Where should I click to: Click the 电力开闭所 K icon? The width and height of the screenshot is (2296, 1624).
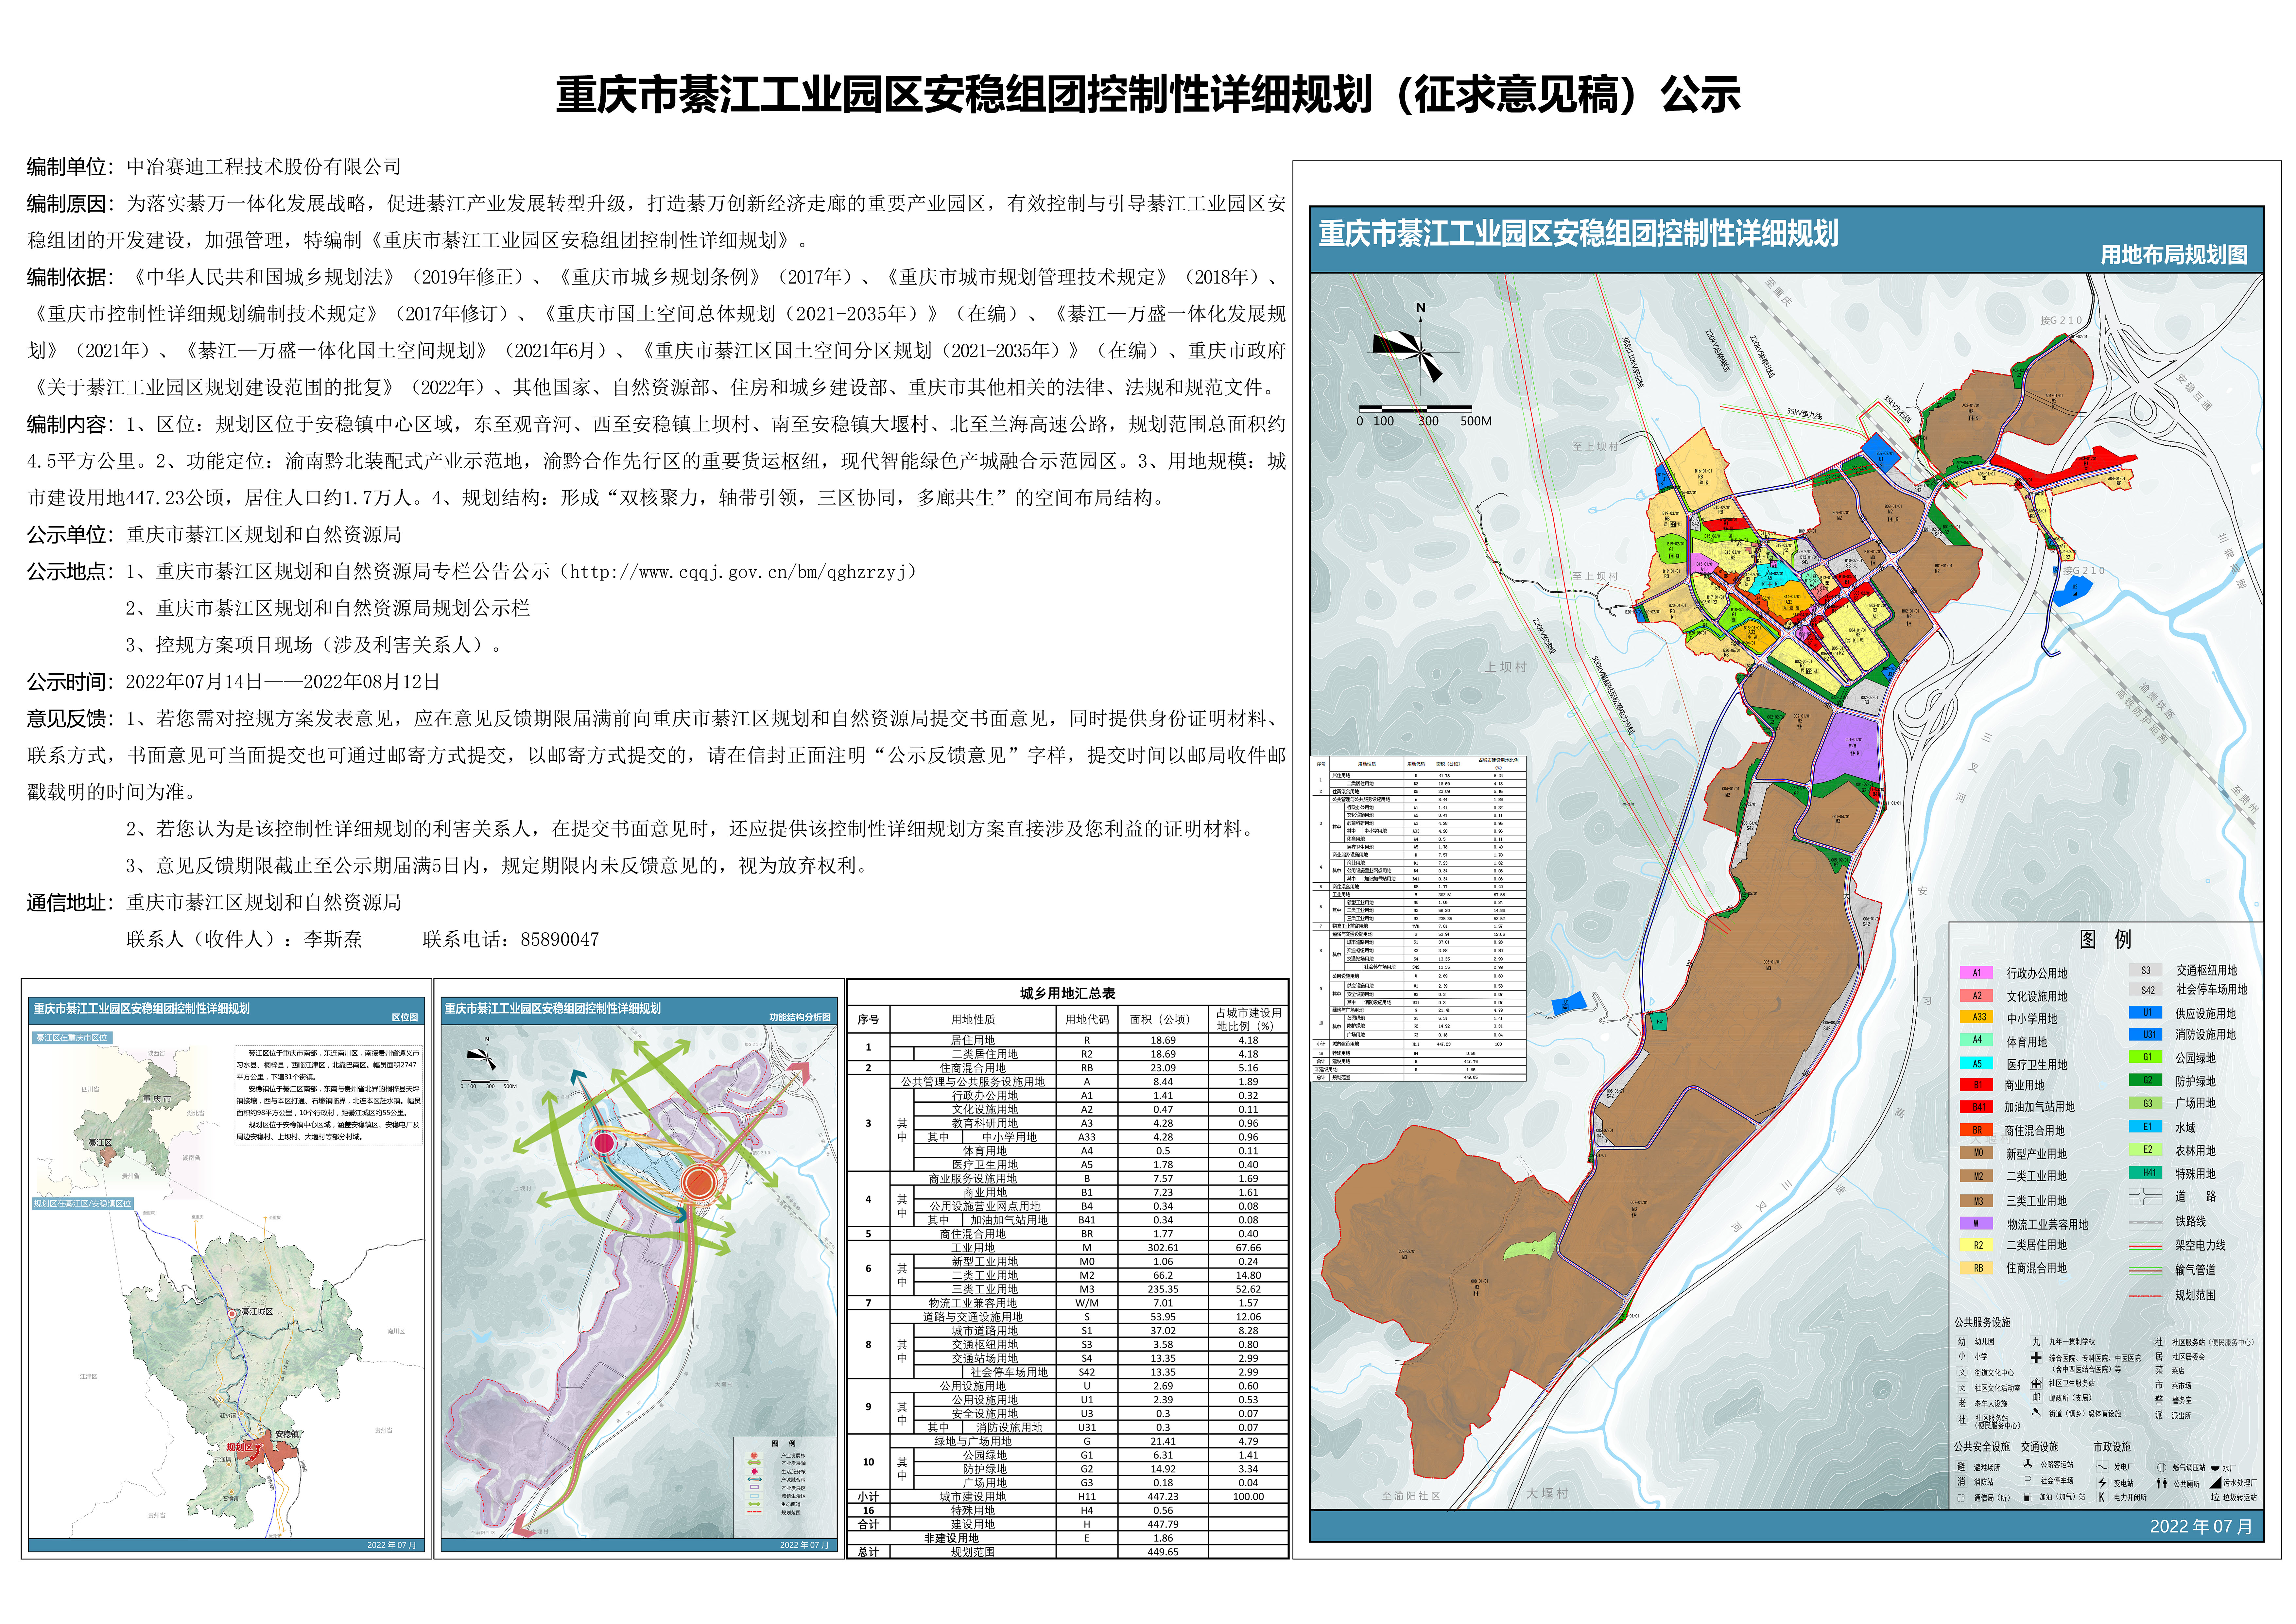2103,1497
